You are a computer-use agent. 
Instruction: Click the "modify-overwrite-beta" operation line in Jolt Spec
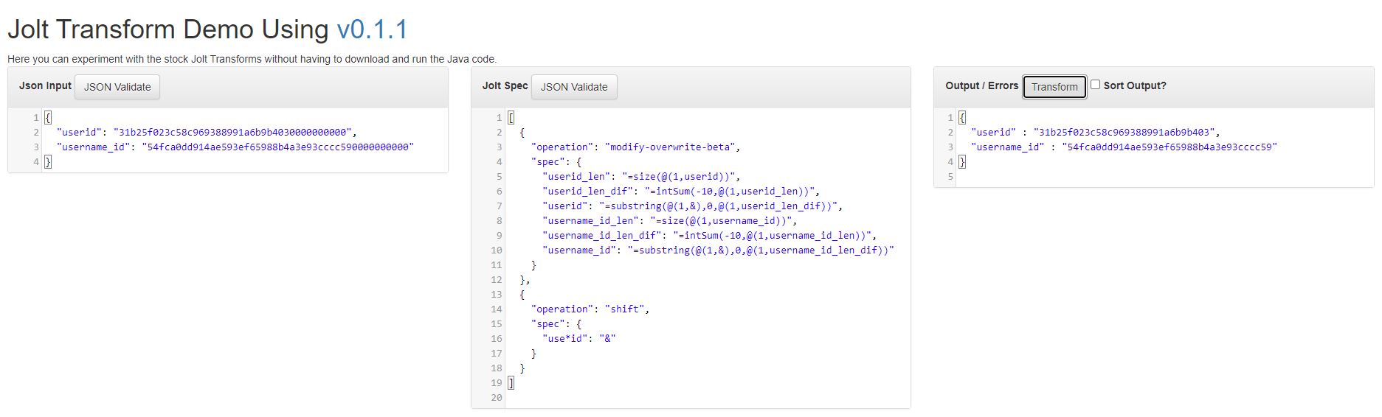[635, 147]
